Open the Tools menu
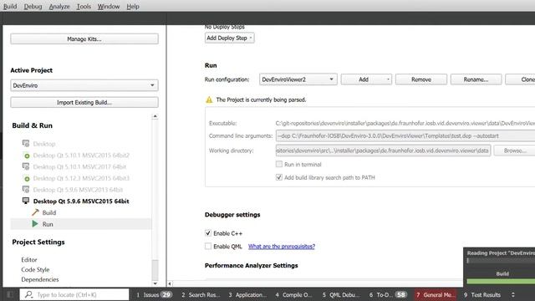The height and width of the screenshot is (301, 535). (84, 6)
